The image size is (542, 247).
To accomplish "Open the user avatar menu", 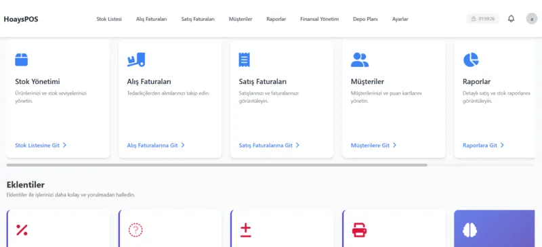I will pos(532,19).
